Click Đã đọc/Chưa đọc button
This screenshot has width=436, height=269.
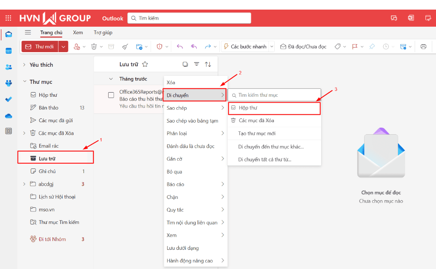tap(303, 47)
